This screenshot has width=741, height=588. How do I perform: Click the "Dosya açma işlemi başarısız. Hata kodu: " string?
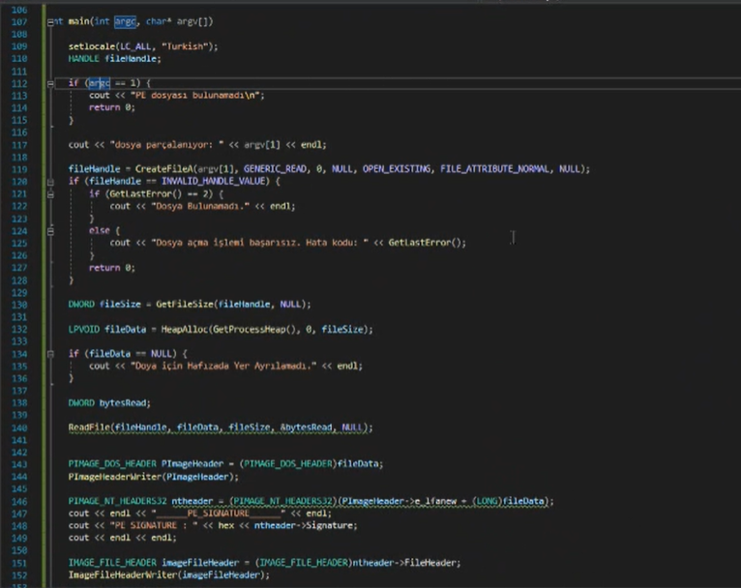260,243
